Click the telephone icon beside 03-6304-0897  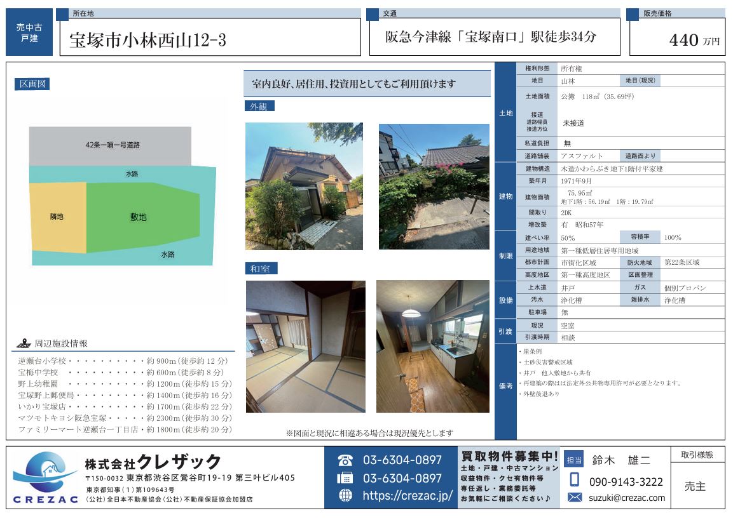pos(345,460)
